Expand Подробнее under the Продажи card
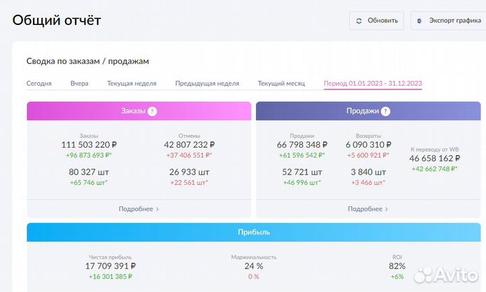The height and width of the screenshot is (292, 486). click(x=368, y=209)
